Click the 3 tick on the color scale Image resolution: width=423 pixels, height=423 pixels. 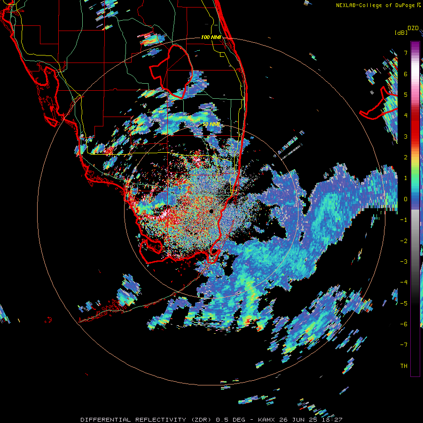(406, 136)
